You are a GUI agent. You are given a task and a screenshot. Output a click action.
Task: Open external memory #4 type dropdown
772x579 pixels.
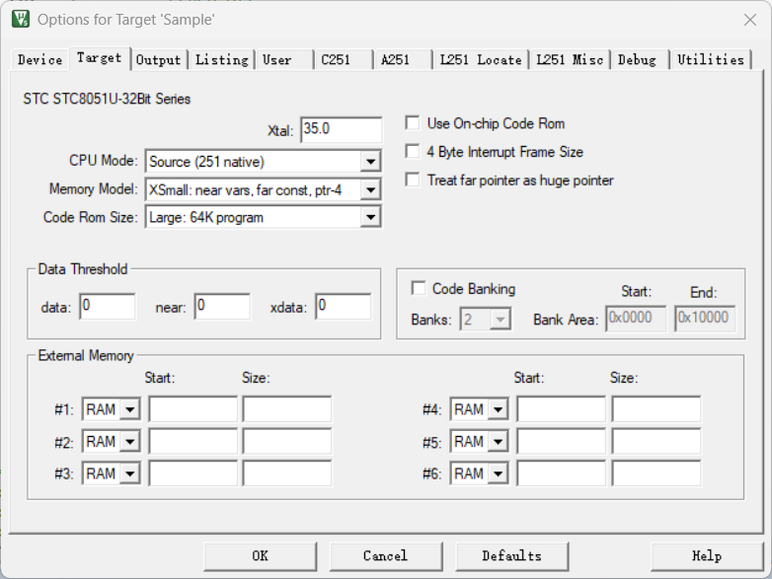tap(498, 410)
